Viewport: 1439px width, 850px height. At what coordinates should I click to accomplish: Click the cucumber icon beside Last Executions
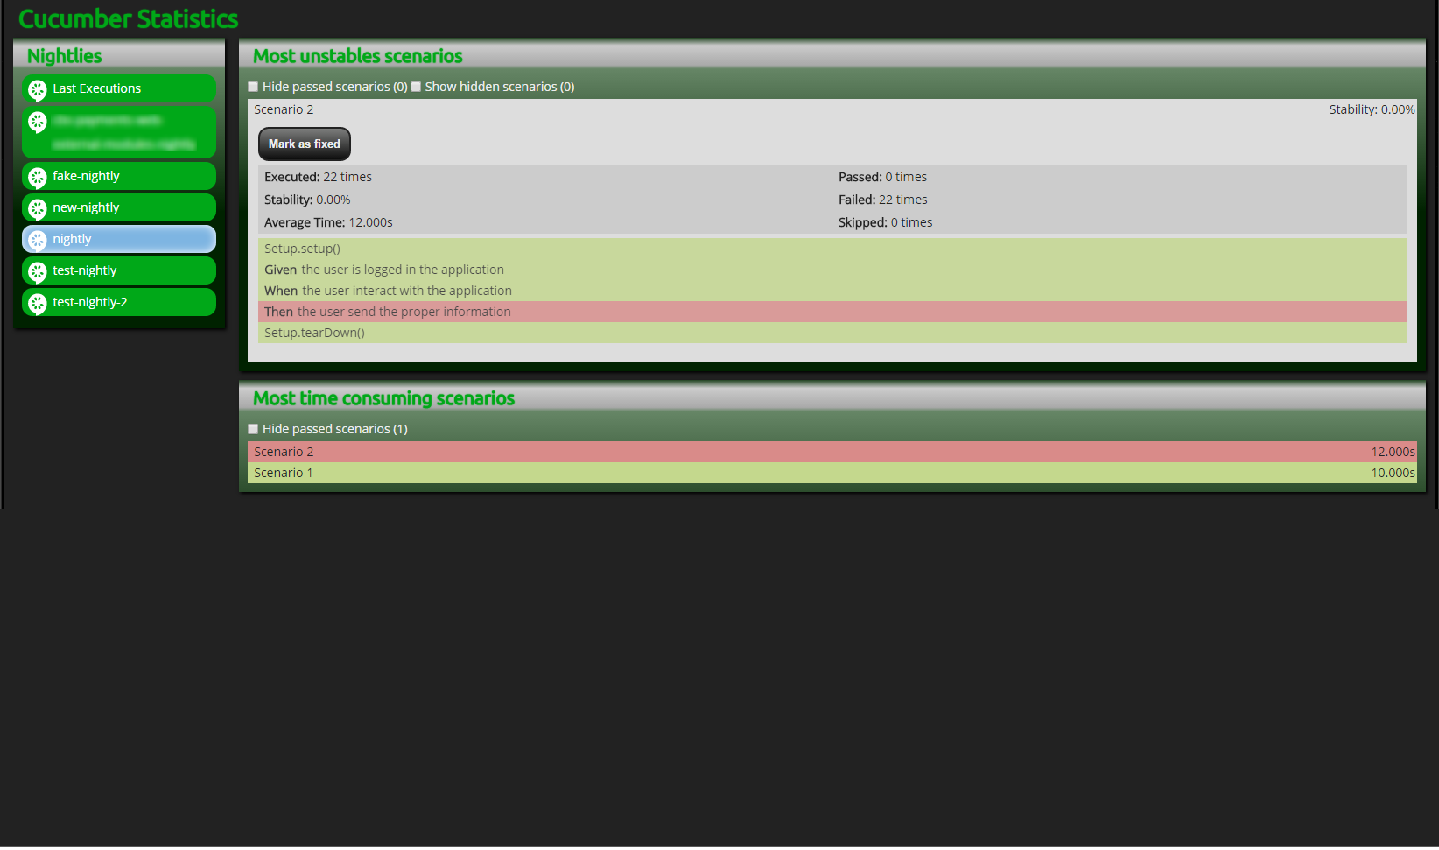(x=38, y=89)
